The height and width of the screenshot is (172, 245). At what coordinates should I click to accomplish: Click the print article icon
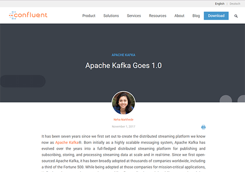pos(203,127)
